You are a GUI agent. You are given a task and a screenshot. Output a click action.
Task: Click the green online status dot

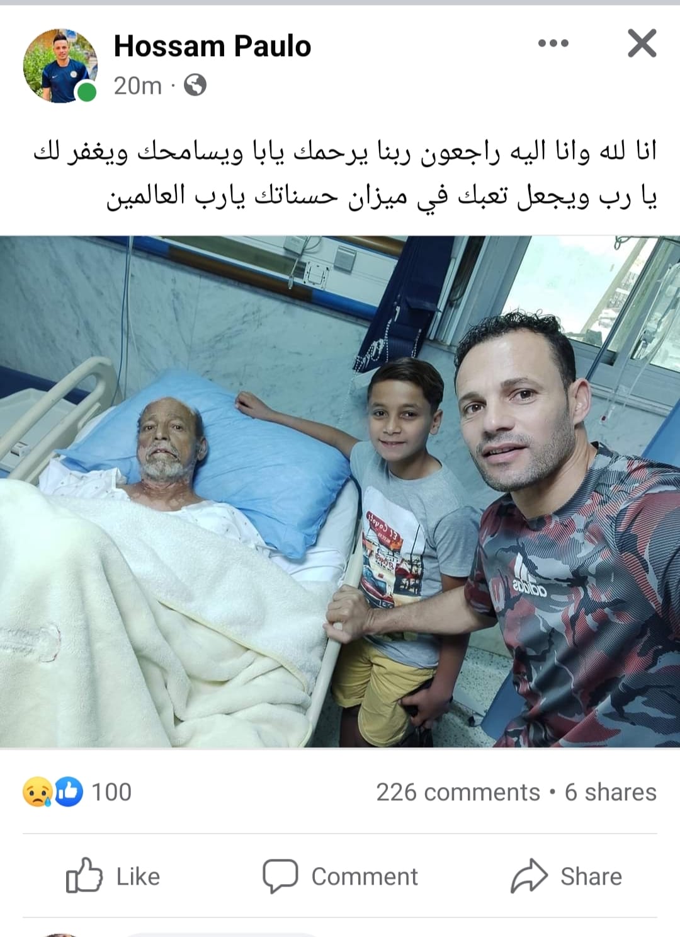86,93
